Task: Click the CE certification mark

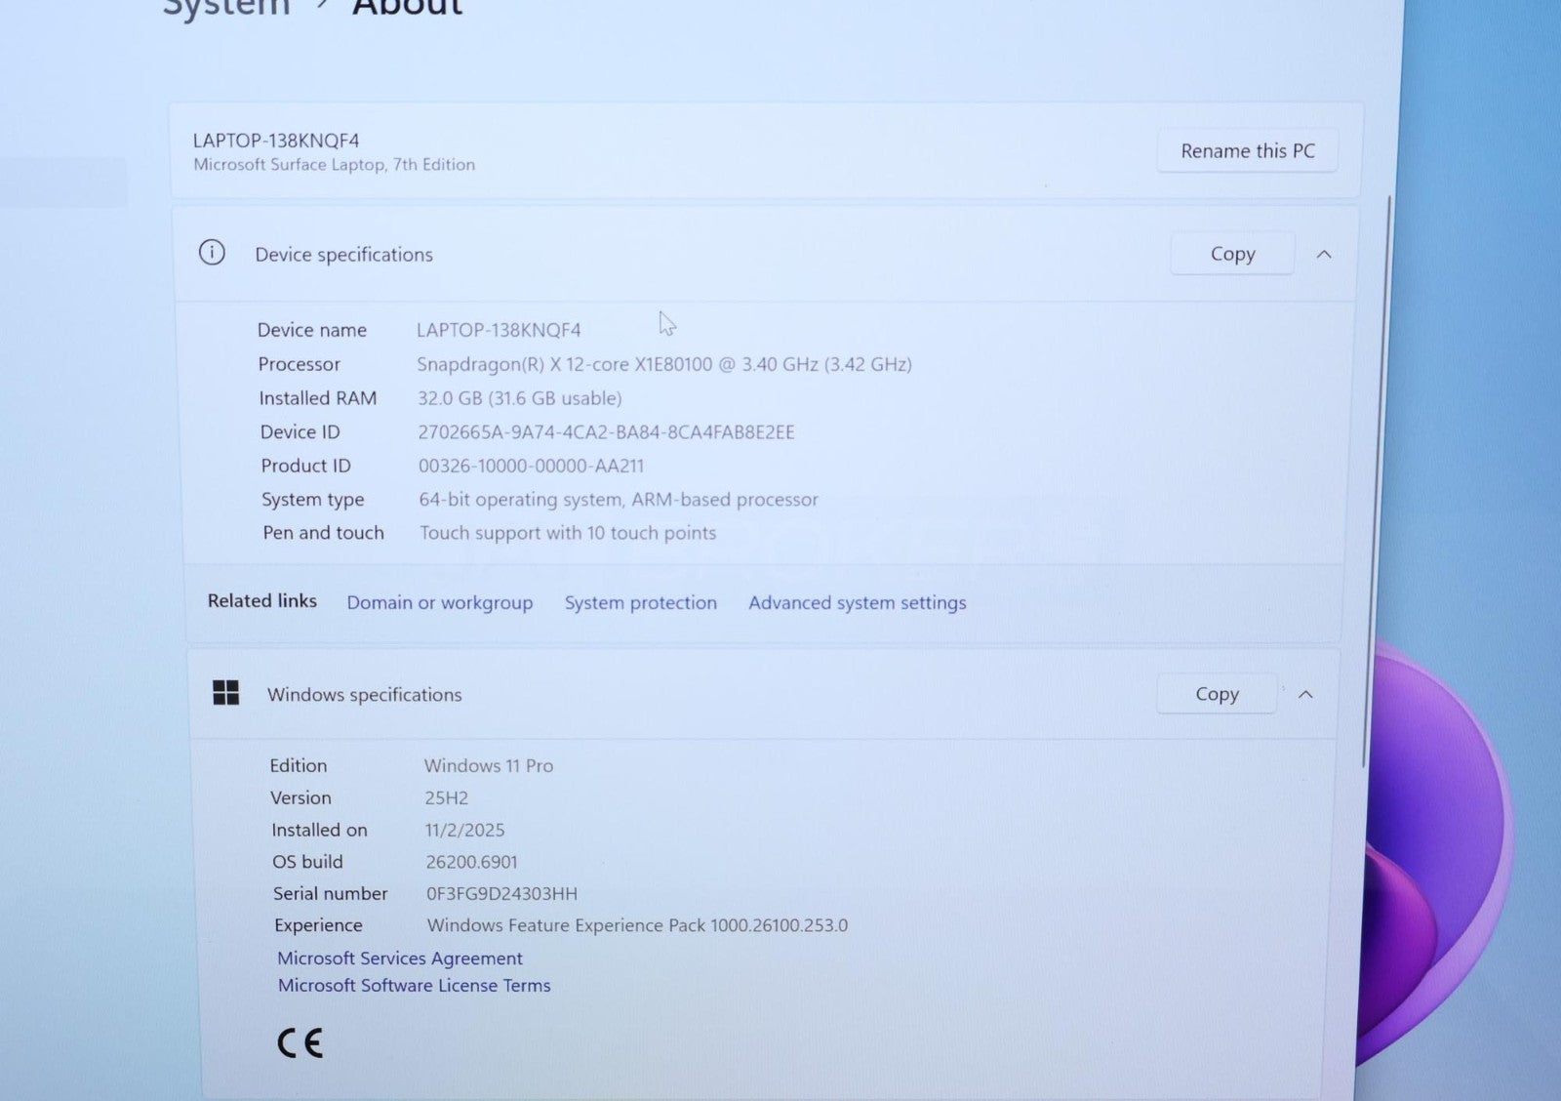Action: coord(300,1043)
